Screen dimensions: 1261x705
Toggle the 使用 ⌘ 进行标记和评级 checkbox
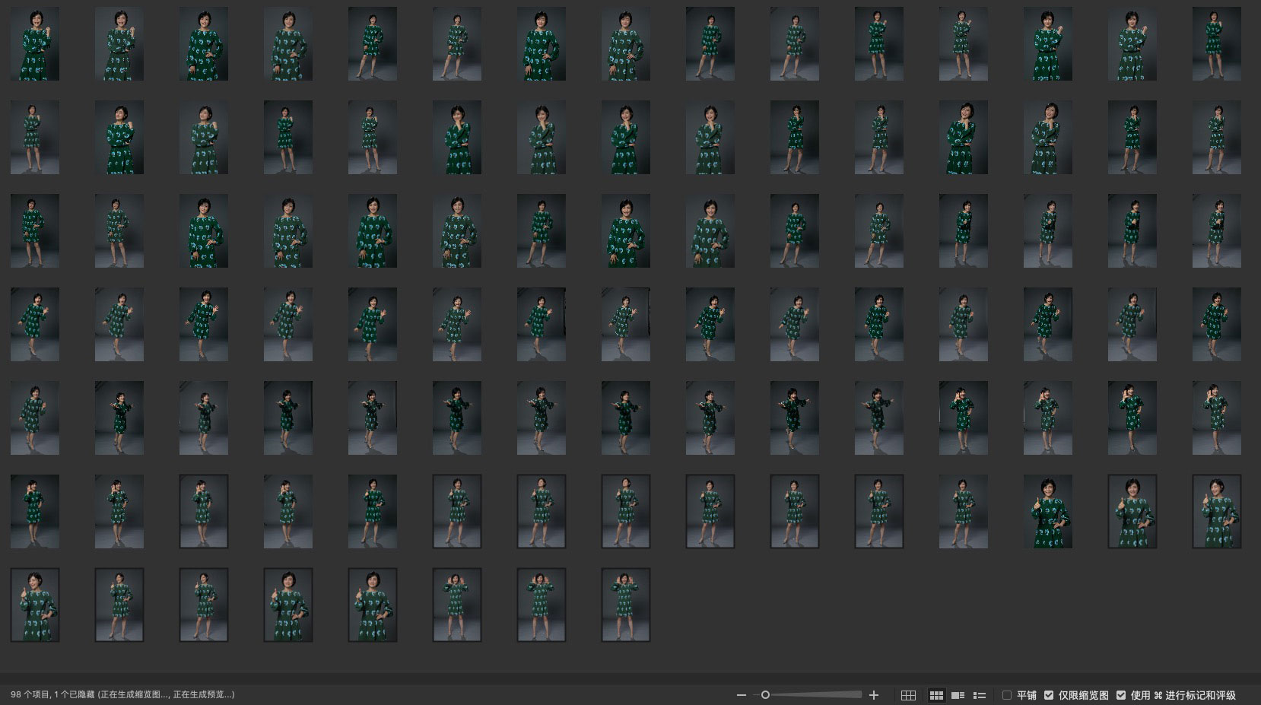tap(1121, 695)
